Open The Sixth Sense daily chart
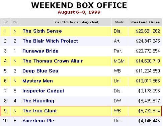 [42, 31]
